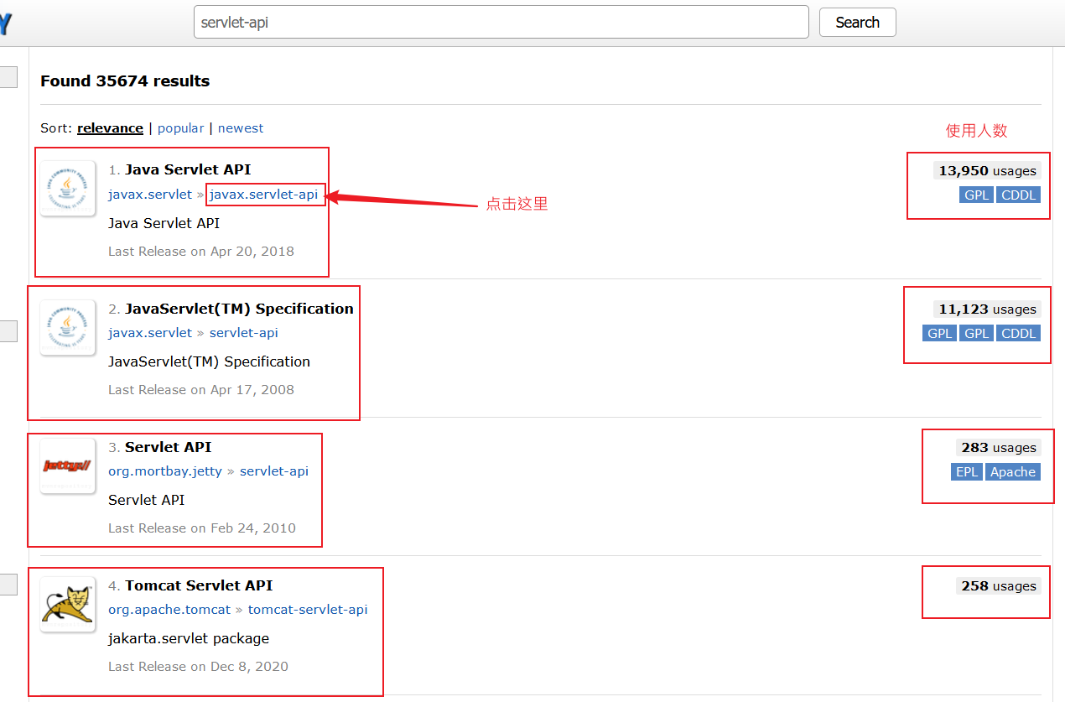Sort results by newest
Viewport: 1065px width, 702px height.
coord(241,128)
